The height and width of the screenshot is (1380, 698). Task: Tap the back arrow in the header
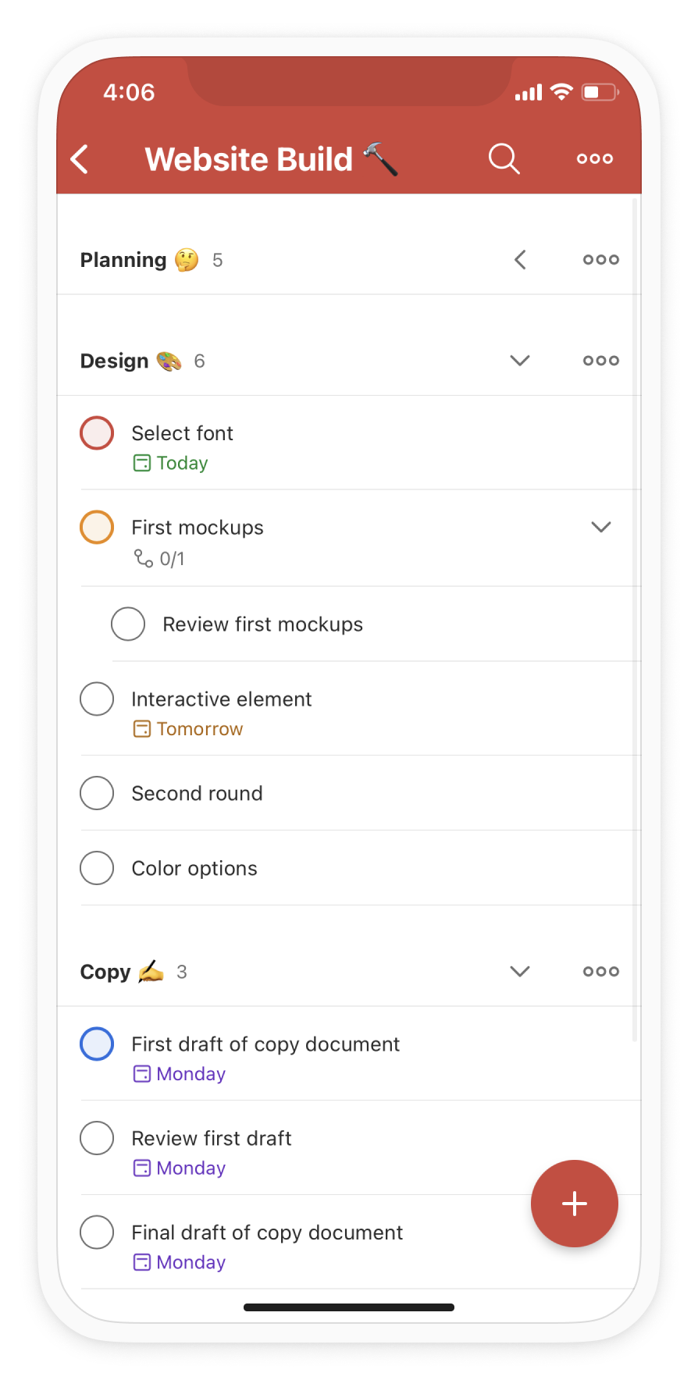click(x=80, y=159)
